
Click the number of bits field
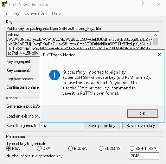(145, 156)
